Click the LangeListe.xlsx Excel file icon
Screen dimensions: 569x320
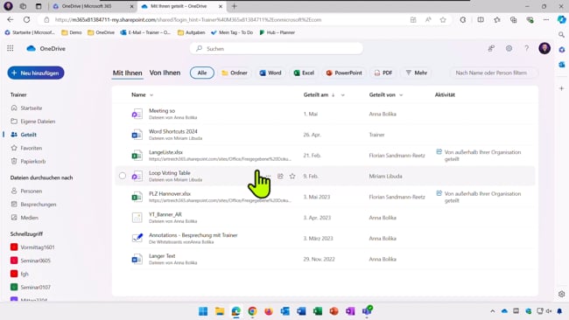tap(137, 155)
